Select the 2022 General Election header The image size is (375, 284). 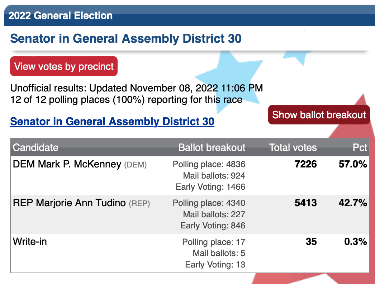[x=61, y=15]
